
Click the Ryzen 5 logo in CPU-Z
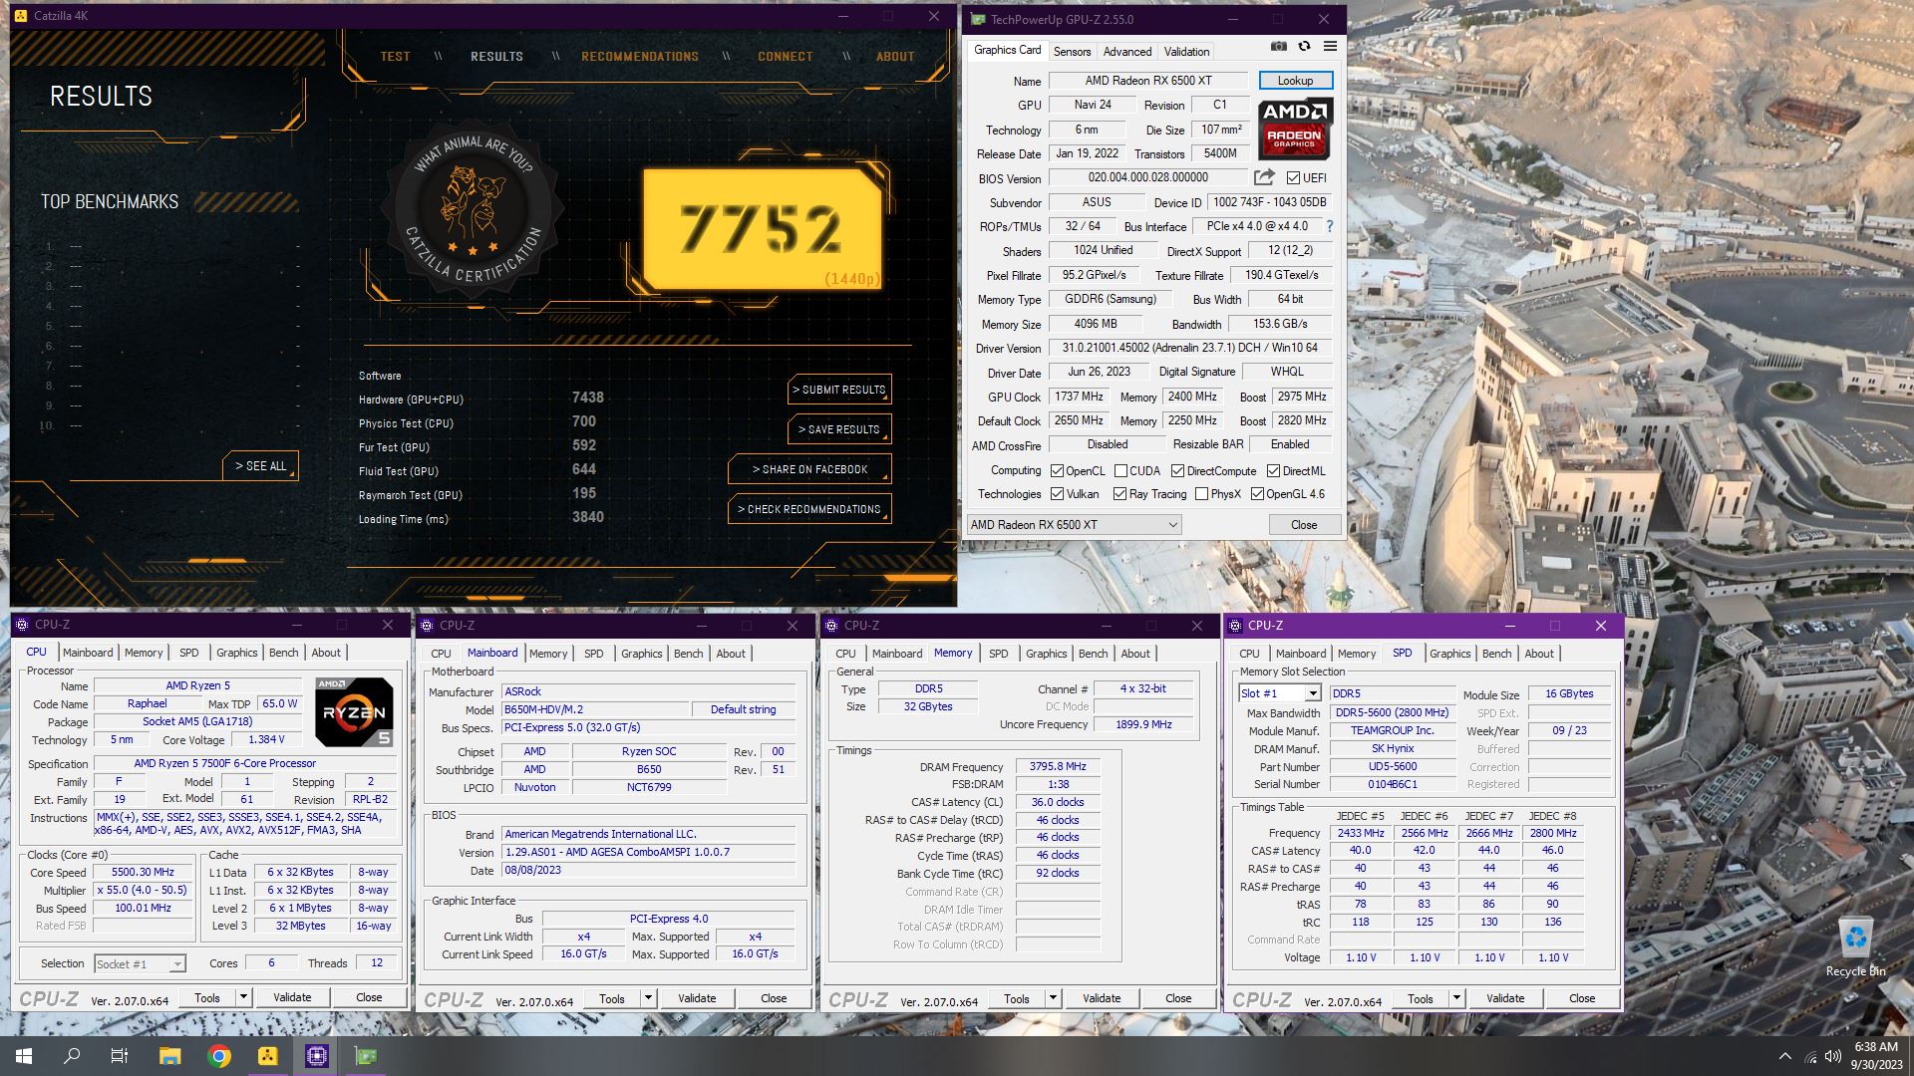(x=354, y=711)
